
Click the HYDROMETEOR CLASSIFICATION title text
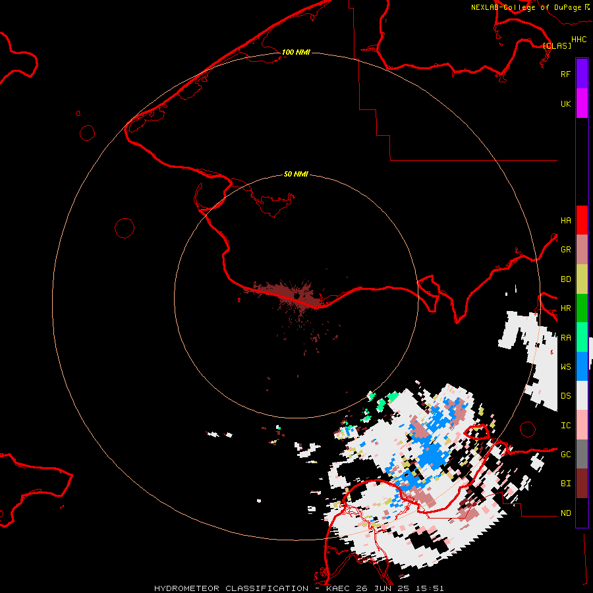tap(231, 588)
